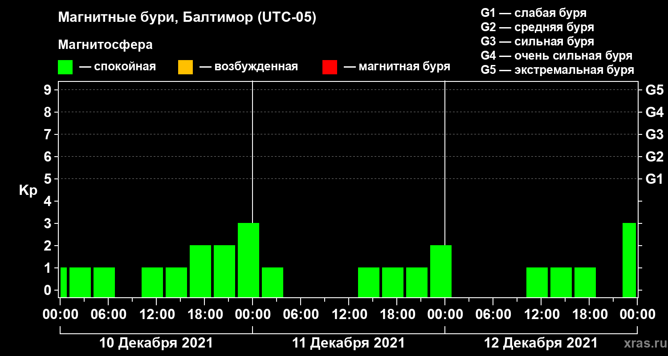Click the '12 Декабря 2021' date label
668x356 pixels.
pyautogui.click(x=541, y=343)
